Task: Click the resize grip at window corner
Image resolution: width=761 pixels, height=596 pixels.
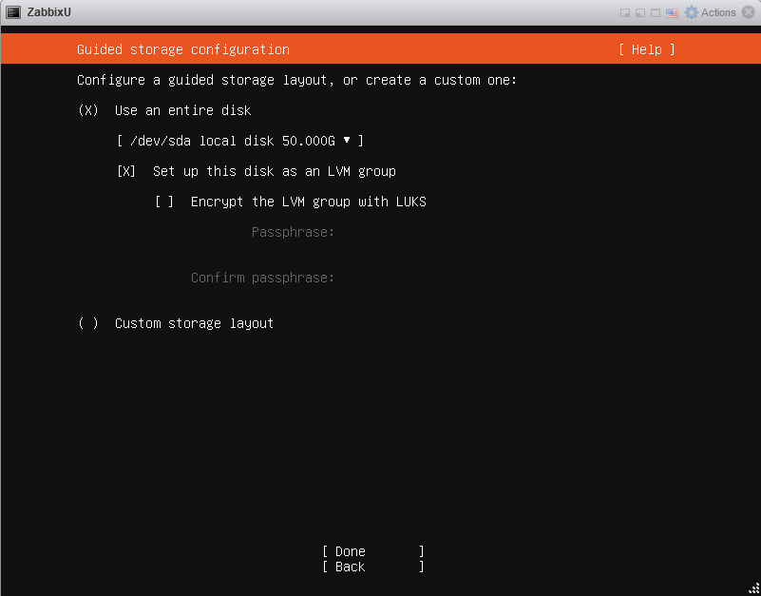Action: click(753, 588)
